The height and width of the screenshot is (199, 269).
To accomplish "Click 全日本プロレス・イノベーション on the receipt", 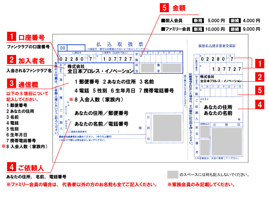I will click(221, 81).
